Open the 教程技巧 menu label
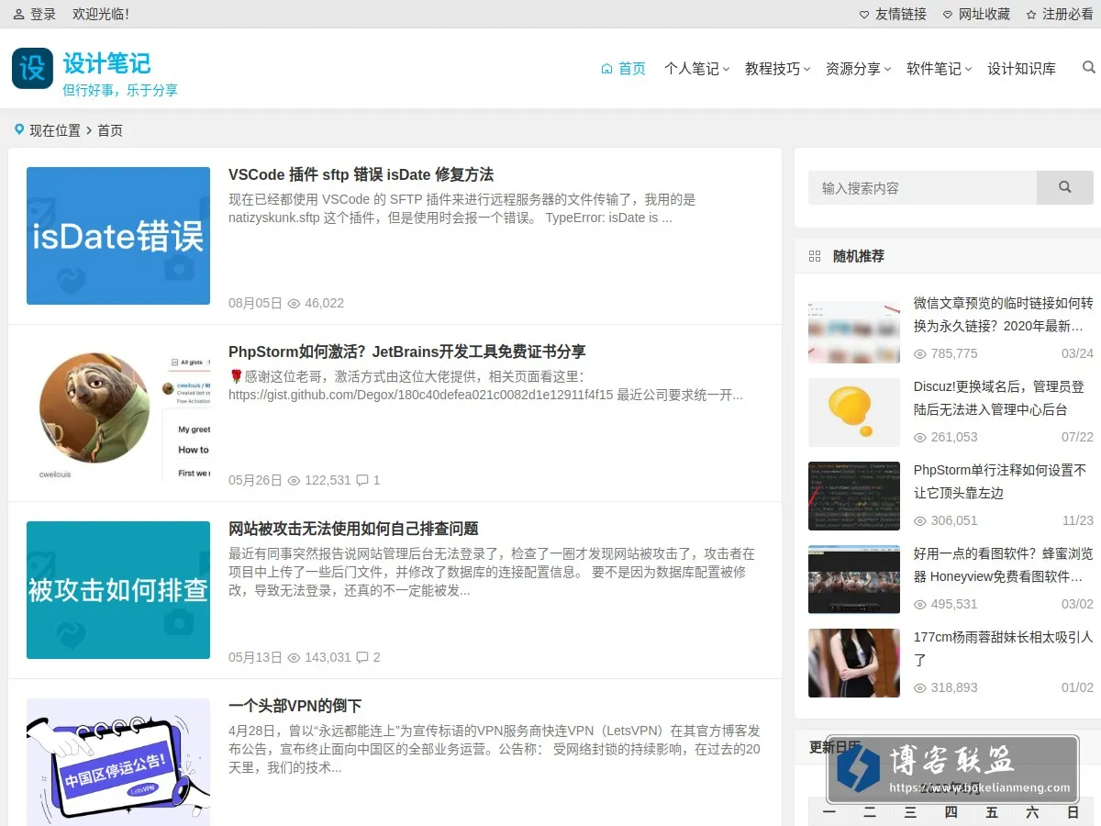 click(773, 69)
